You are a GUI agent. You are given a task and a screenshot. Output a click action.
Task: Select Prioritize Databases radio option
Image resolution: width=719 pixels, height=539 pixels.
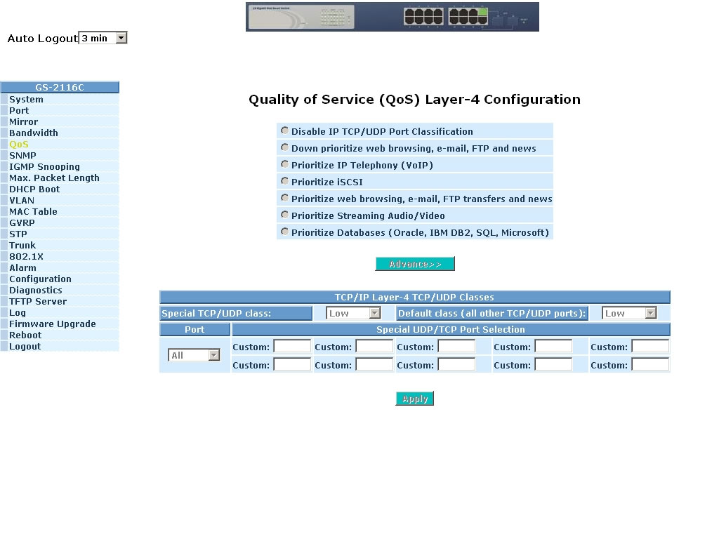pos(284,232)
